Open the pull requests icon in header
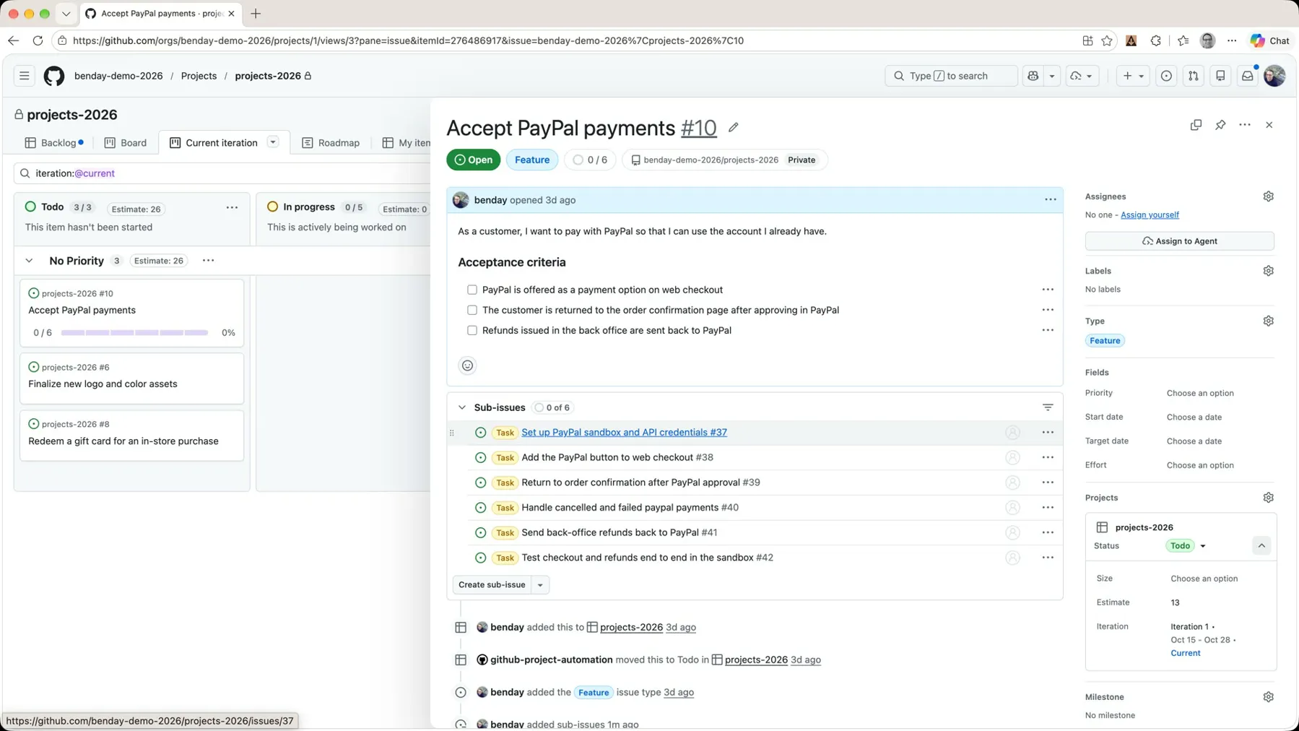1299x731 pixels. point(1193,76)
